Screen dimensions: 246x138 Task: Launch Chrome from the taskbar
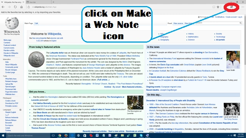[60, 135]
